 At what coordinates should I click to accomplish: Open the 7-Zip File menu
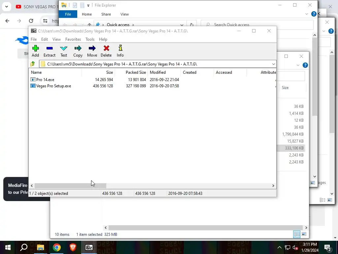(x=34, y=39)
